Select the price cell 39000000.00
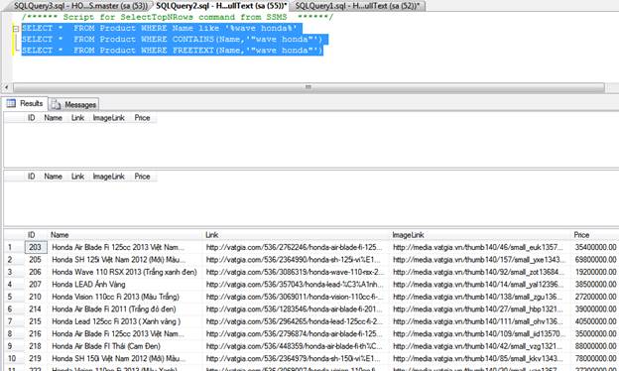 point(595,309)
